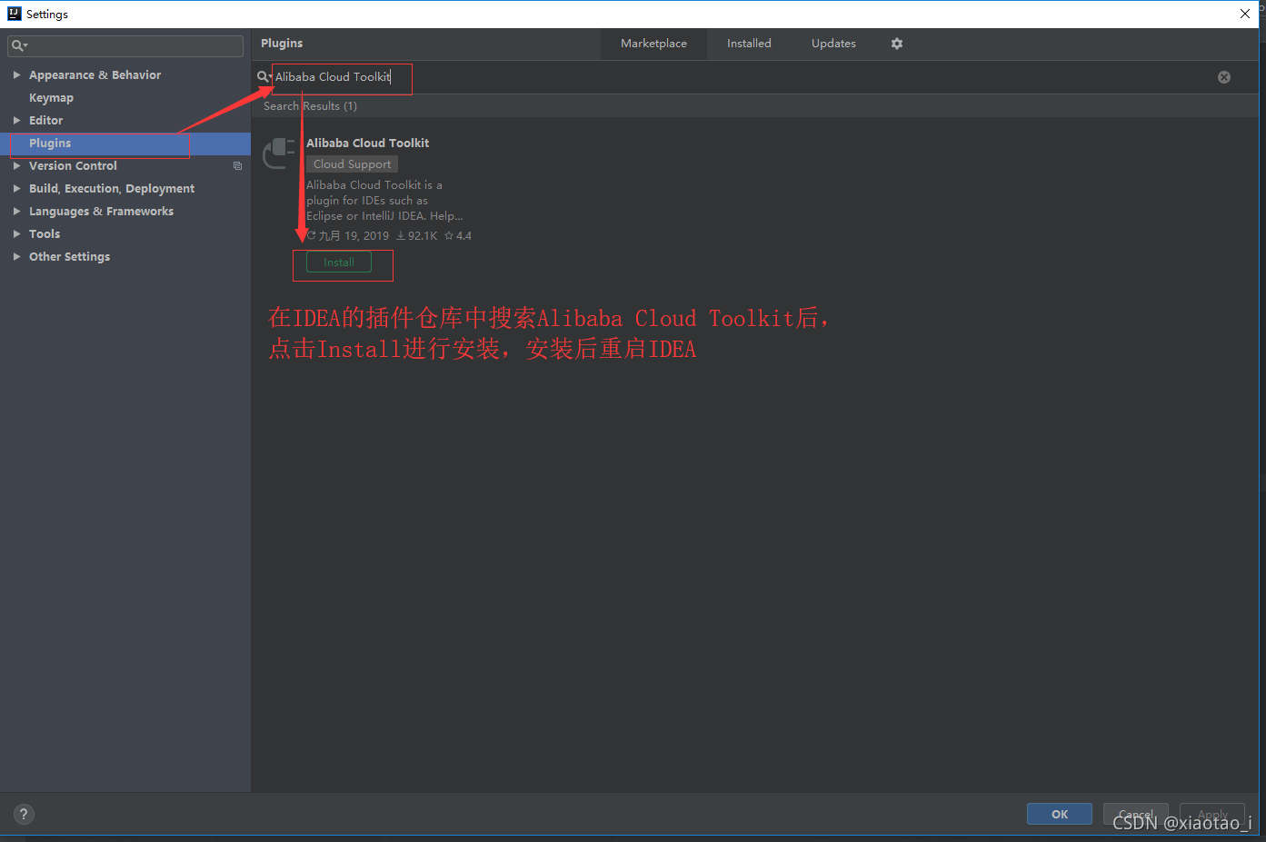Click the Plugins panel heading

[282, 44]
